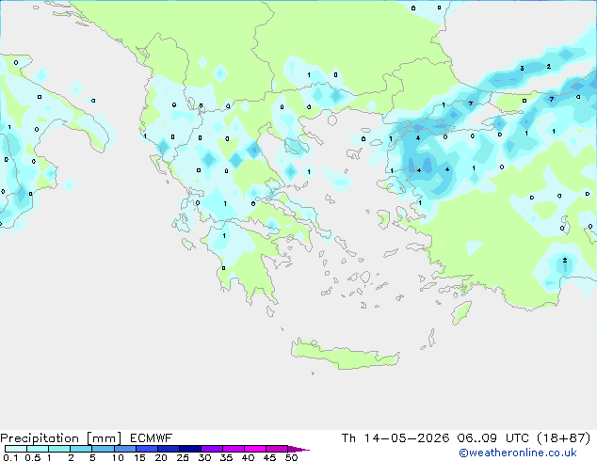Click the legend scale label "15"
Image resolution: width=597 pixels, height=461 pixels.
point(139,457)
